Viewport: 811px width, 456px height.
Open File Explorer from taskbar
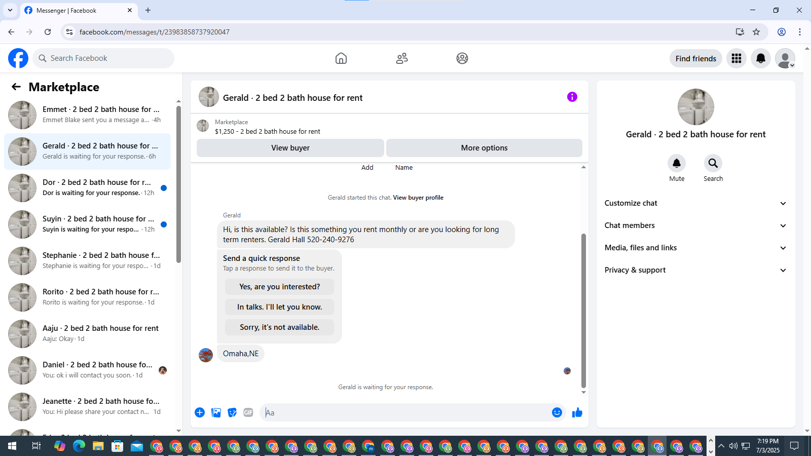[98, 446]
